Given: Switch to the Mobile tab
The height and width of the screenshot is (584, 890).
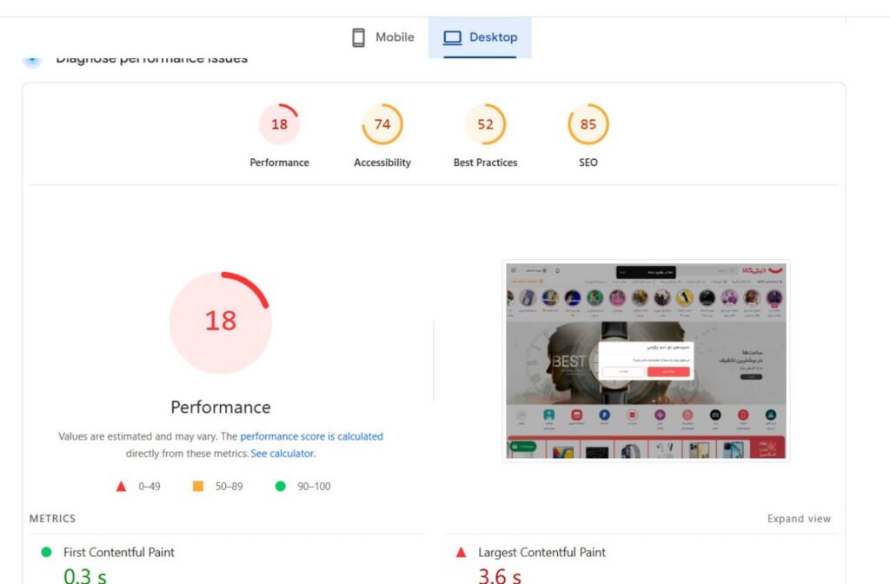Looking at the screenshot, I should click(383, 37).
